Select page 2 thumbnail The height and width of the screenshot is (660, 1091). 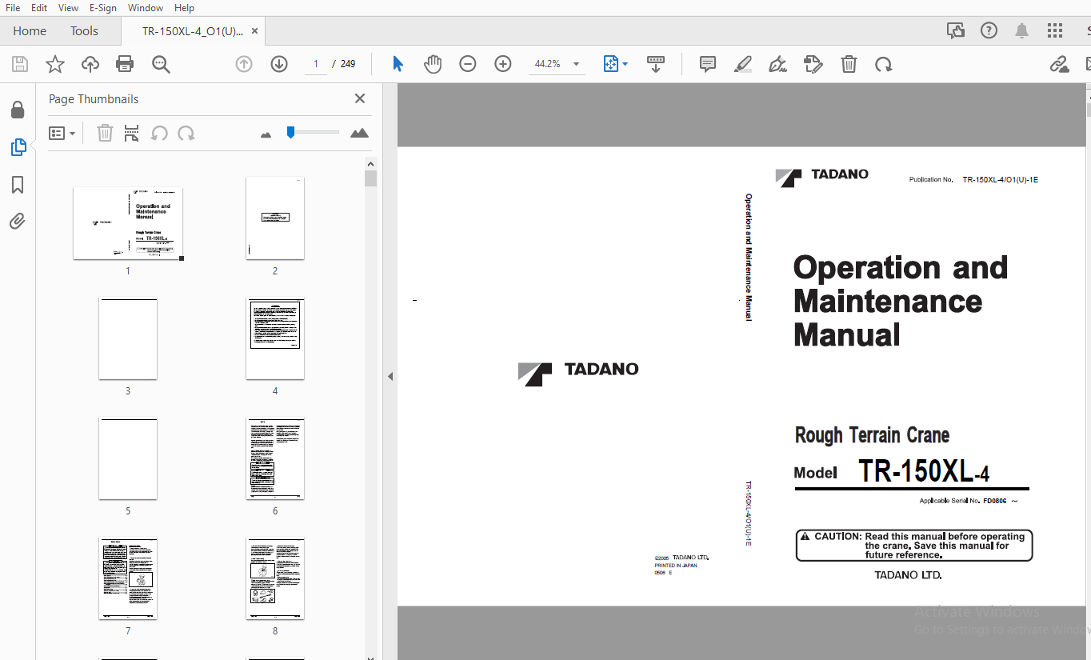[x=275, y=218]
